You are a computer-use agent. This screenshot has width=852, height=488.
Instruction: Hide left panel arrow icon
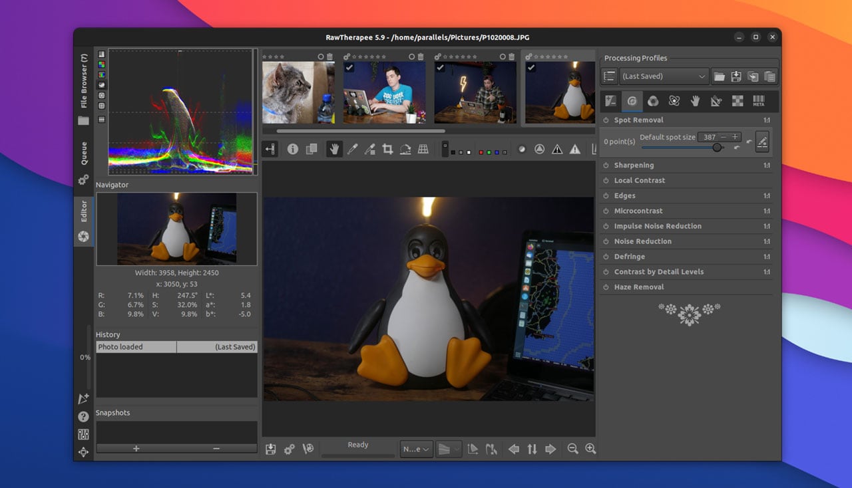click(x=270, y=150)
